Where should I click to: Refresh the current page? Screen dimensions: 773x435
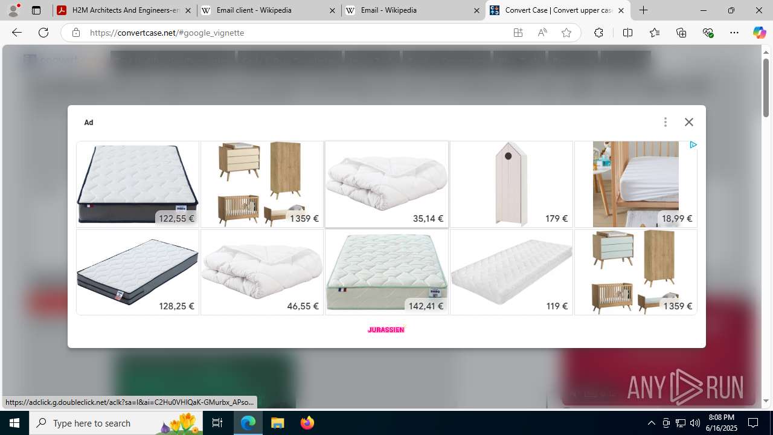click(x=43, y=33)
